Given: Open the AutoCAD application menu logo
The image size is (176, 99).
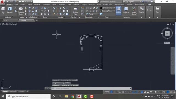Looking at the screenshot, I should pos(2,2).
